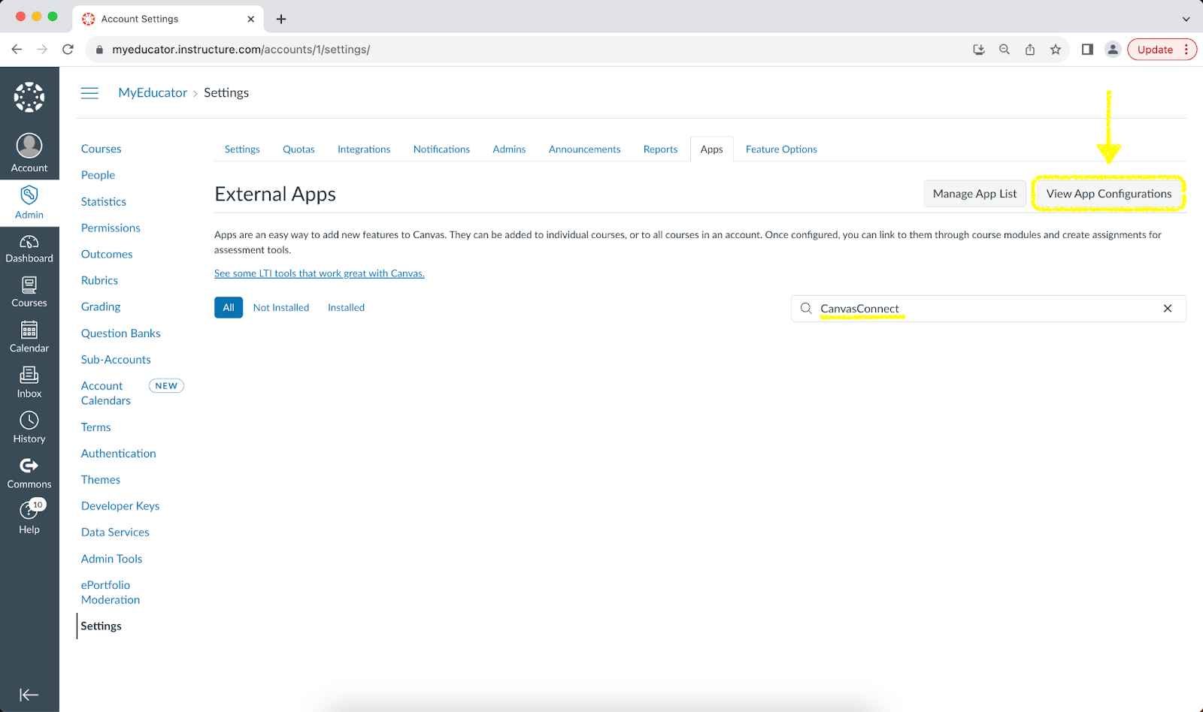Open the Admins tab
1203x712 pixels.
tap(509, 149)
